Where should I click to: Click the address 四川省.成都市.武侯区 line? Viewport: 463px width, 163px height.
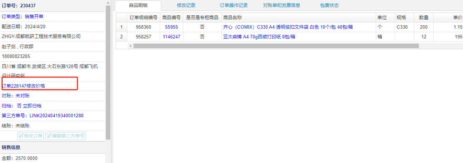click(x=50, y=66)
